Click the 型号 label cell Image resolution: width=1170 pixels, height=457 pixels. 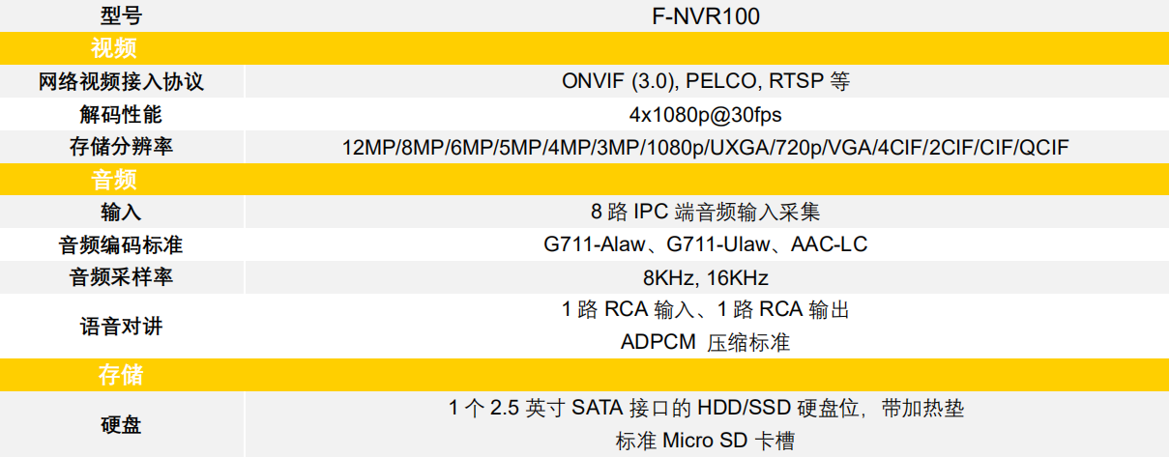point(121,15)
